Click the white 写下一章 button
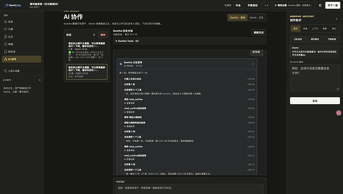This screenshot has height=194, width=343. (x=333, y=5)
